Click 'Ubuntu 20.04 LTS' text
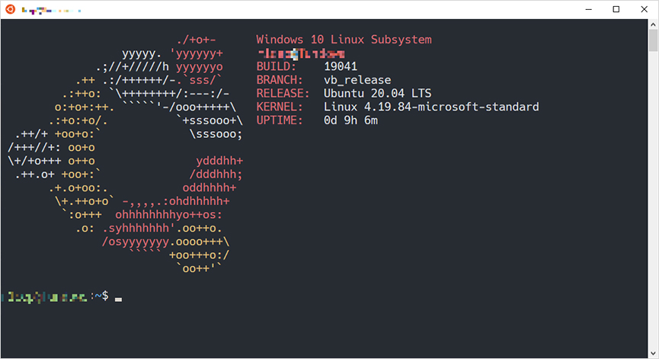The width and height of the screenshot is (659, 359). point(377,93)
